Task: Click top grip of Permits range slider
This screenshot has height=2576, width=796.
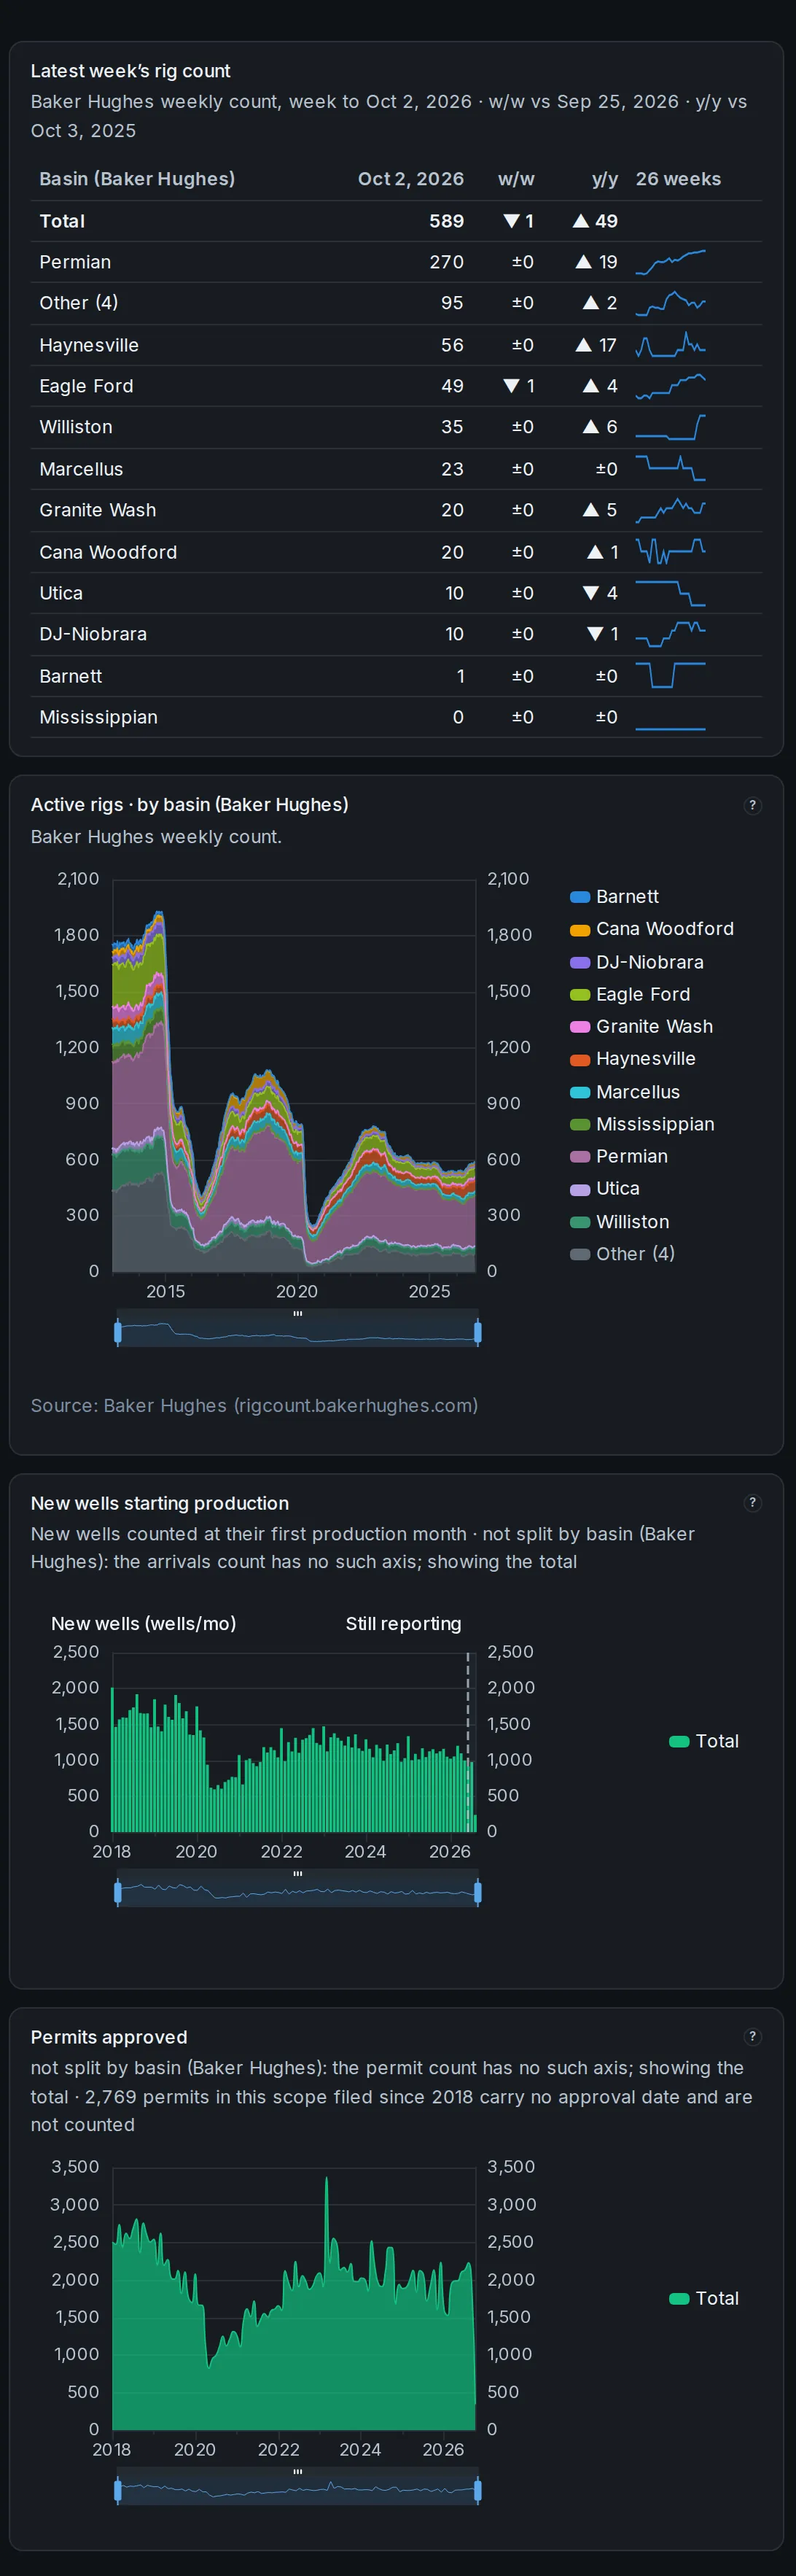Action: pyautogui.click(x=298, y=2471)
